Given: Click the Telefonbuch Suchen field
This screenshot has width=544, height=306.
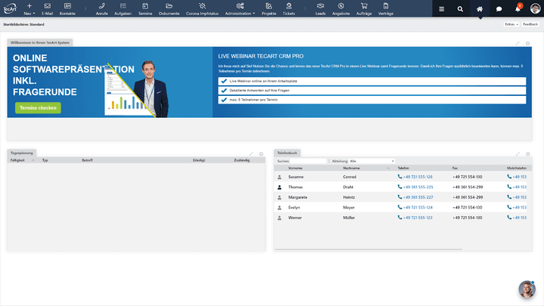Looking at the screenshot, I should click(308, 161).
